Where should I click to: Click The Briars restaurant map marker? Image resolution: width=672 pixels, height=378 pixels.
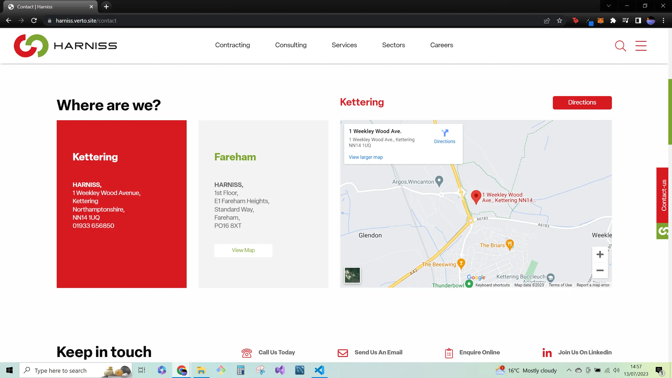point(510,245)
